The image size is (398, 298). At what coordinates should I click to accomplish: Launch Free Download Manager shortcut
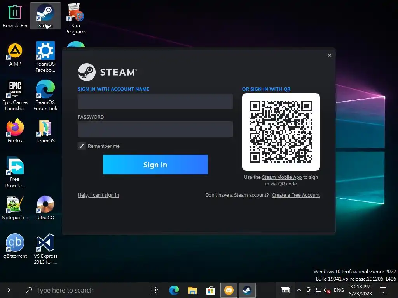click(15, 173)
